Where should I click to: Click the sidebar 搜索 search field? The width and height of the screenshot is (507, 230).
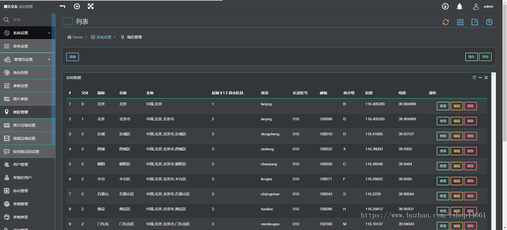tap(30, 20)
